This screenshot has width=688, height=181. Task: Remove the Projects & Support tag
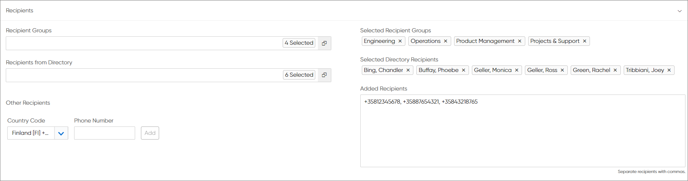(x=584, y=41)
